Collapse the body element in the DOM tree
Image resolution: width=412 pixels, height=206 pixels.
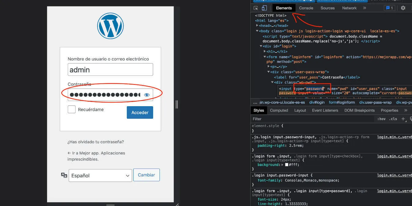(257, 31)
